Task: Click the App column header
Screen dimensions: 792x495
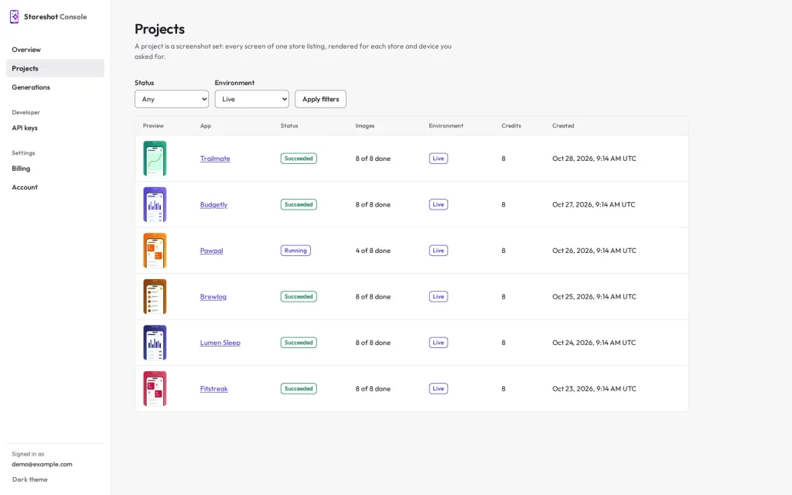Action: (206, 126)
